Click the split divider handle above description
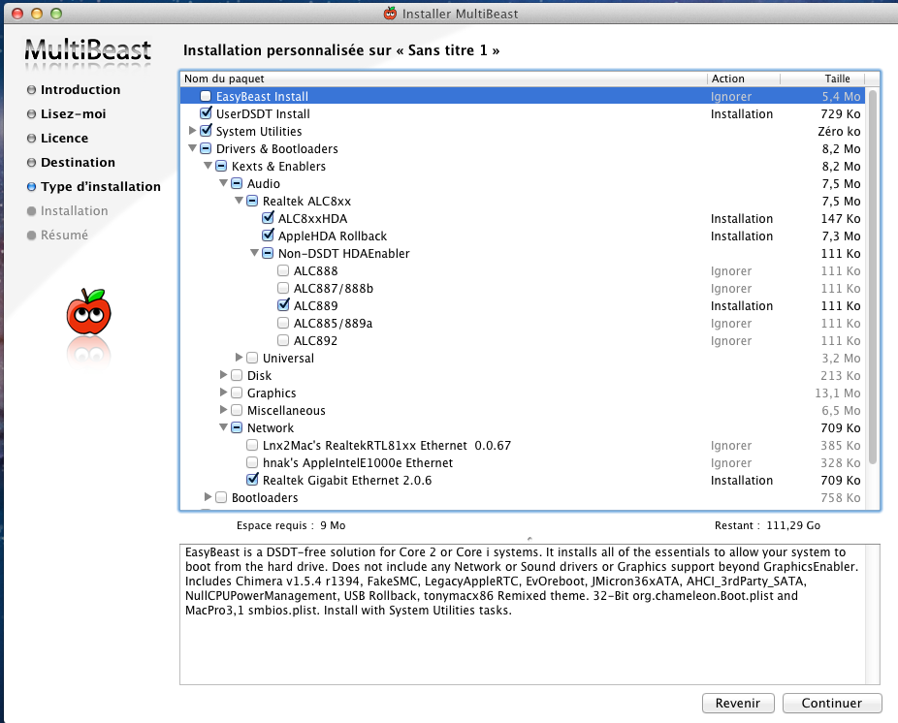898x723 pixels. click(x=529, y=538)
